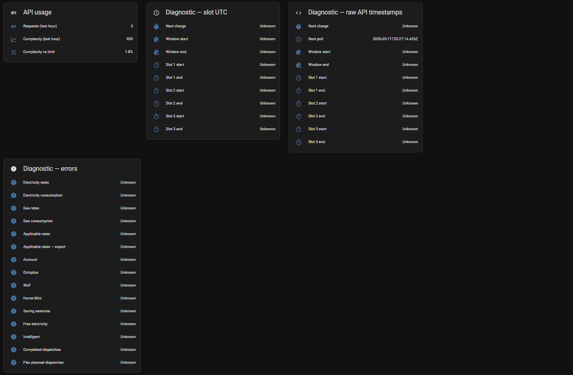Click the Next poll timestamp value
Screen dimensions: 573x375
395,39
